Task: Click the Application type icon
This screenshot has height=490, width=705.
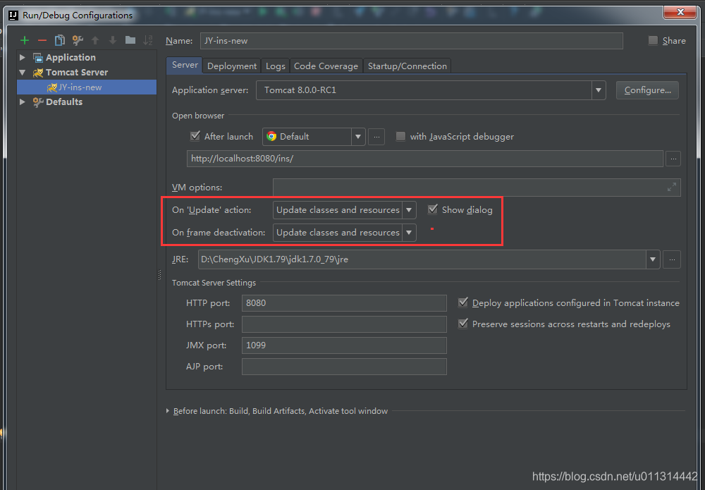Action: coord(38,58)
